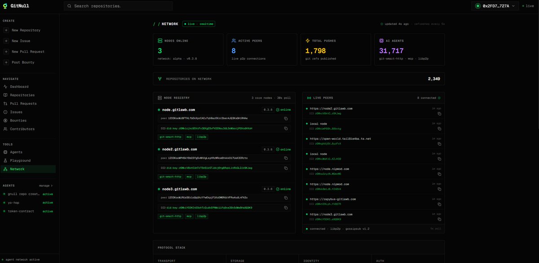Image resolution: width=539 pixels, height=263 pixels.
Task: Click the AI Agents purple icon
Action: tap(381, 41)
